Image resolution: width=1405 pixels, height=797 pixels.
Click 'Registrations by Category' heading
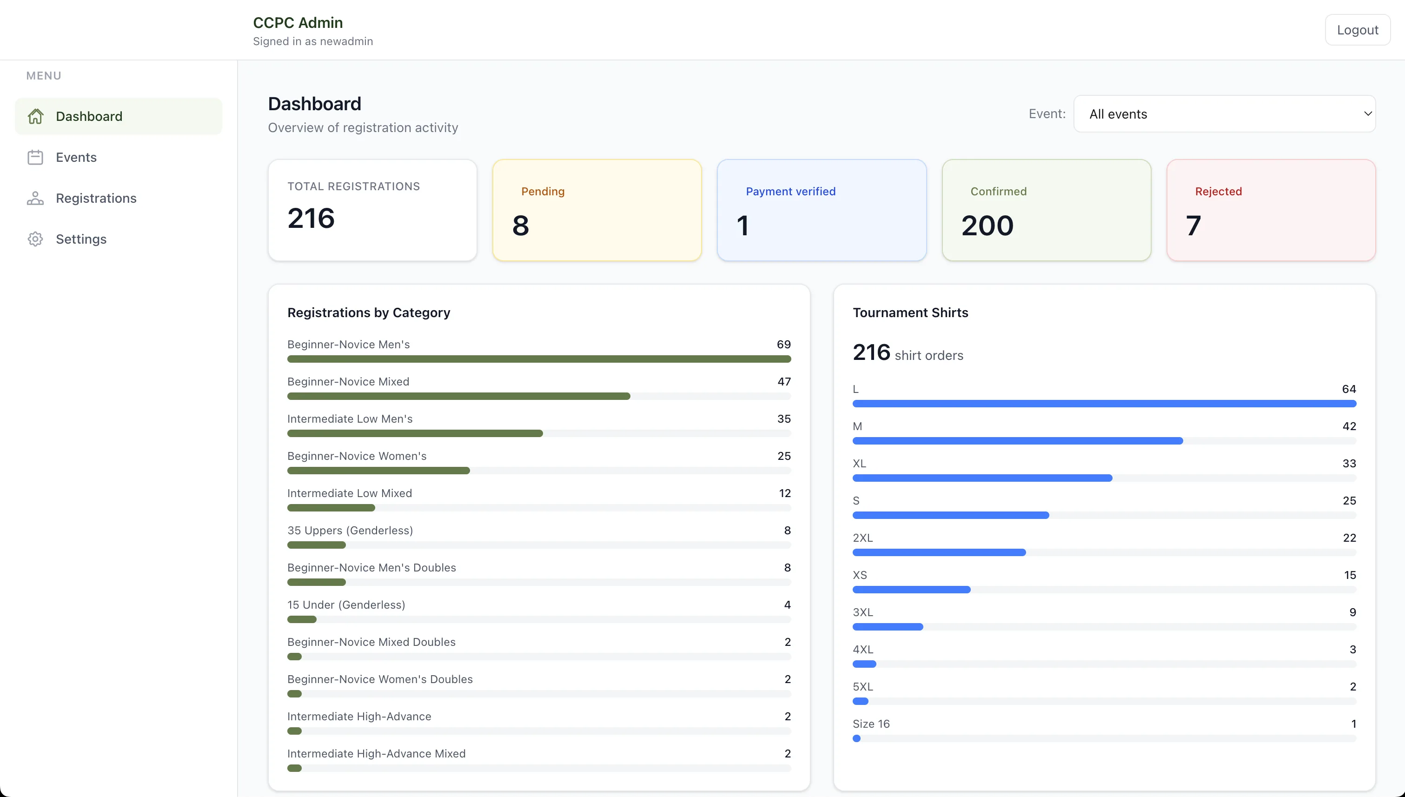(368, 312)
